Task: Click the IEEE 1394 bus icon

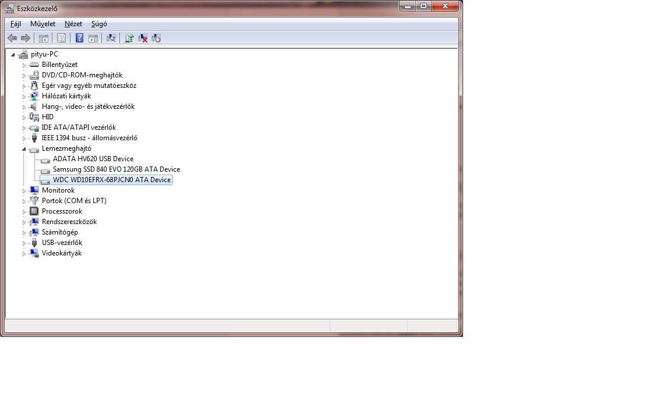Action: coord(34,138)
